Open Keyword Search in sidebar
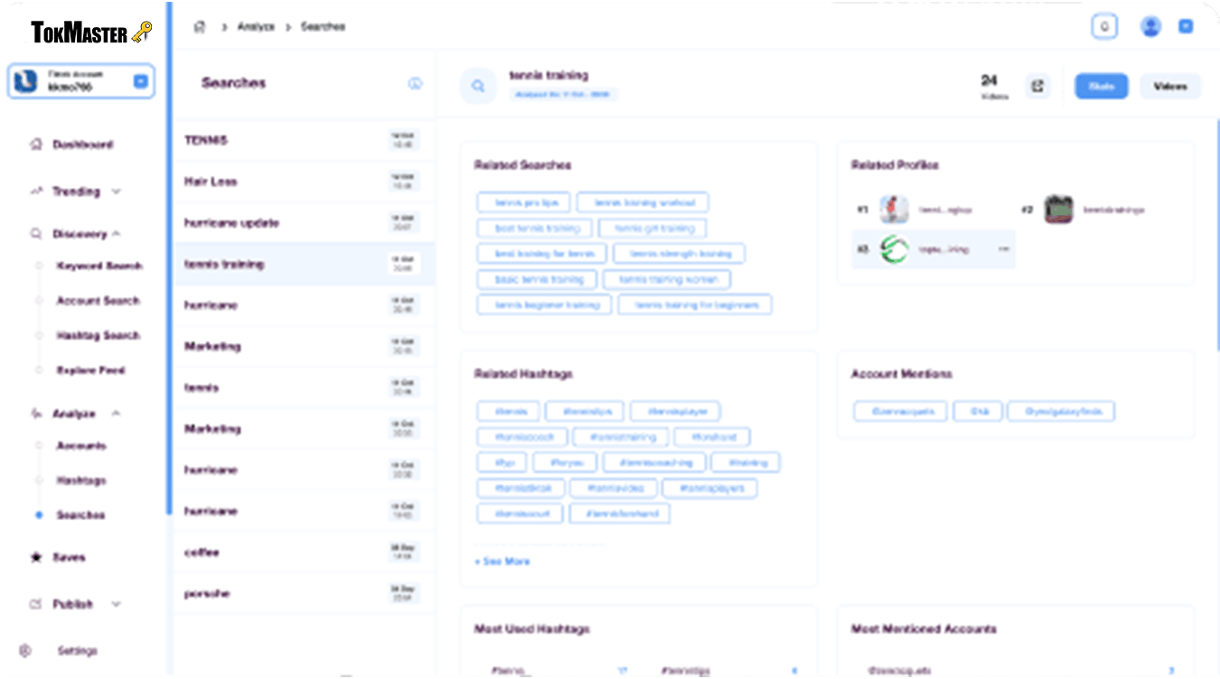1220x679 pixels. [x=99, y=266]
